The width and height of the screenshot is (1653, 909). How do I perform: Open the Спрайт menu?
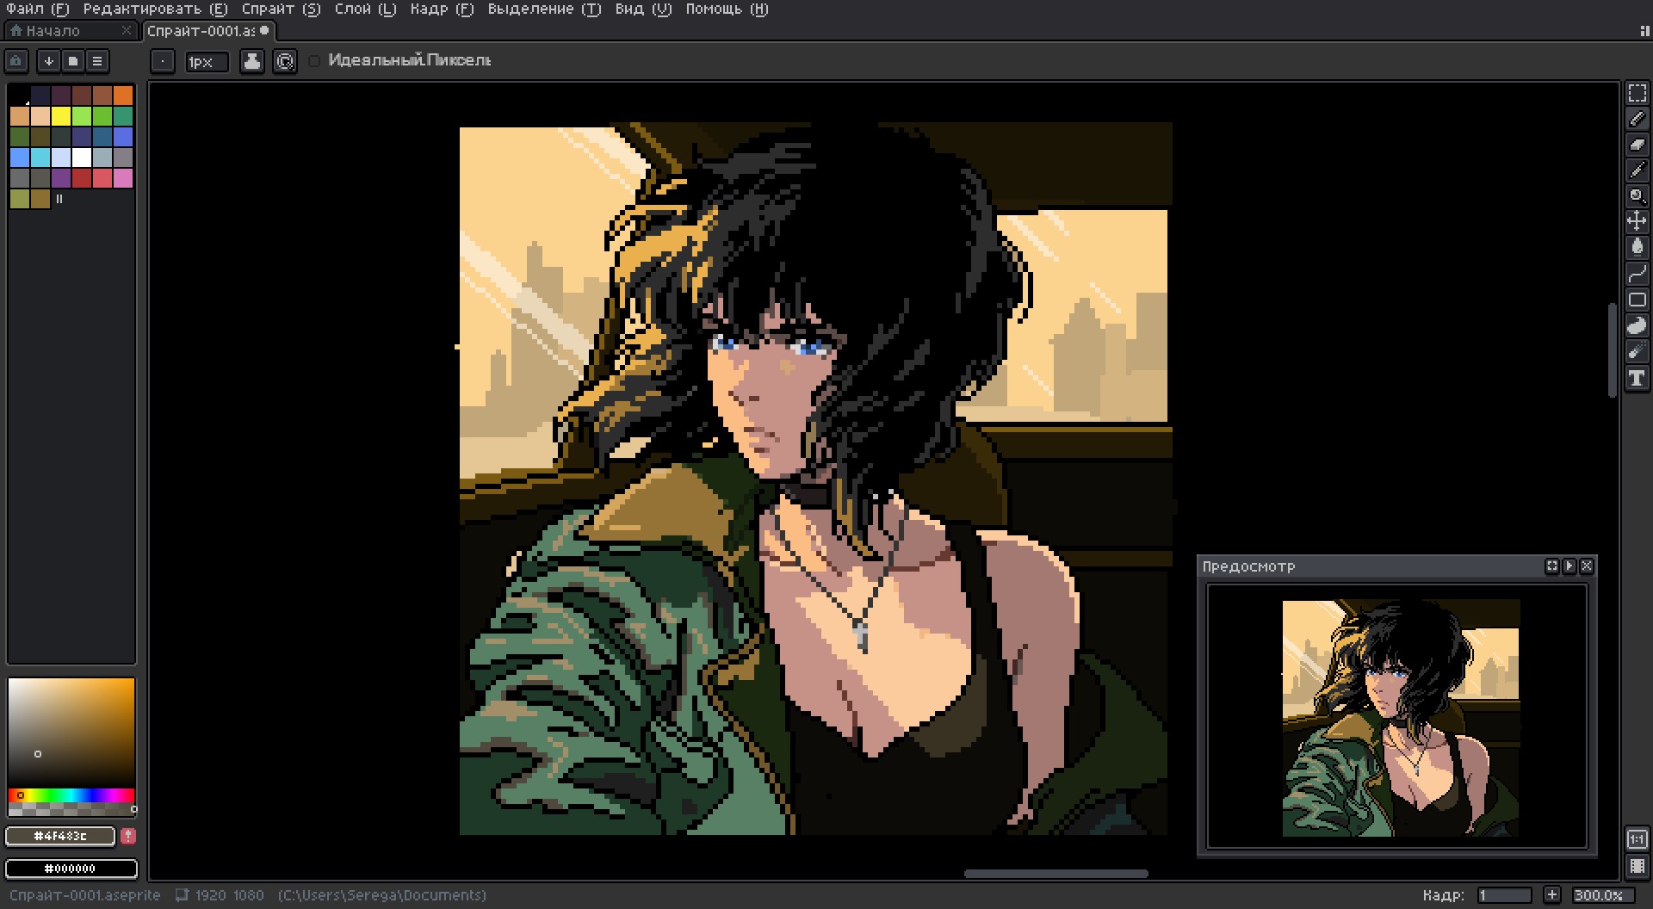click(x=281, y=9)
